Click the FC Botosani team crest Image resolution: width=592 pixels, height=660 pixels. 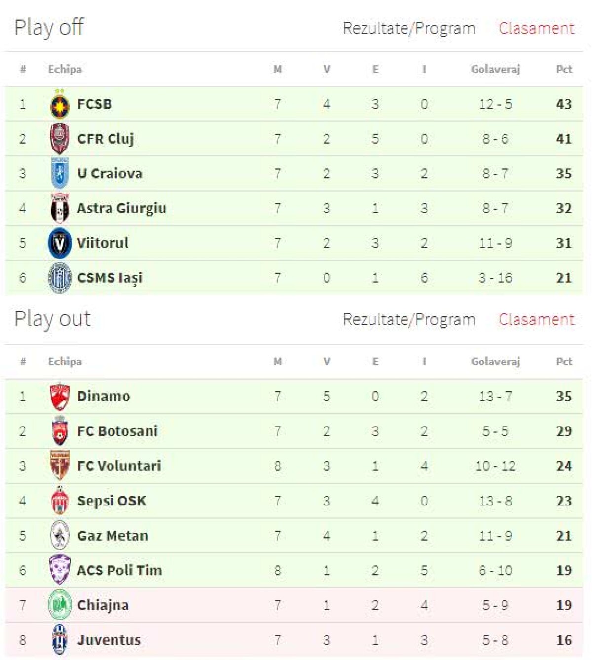[60, 431]
